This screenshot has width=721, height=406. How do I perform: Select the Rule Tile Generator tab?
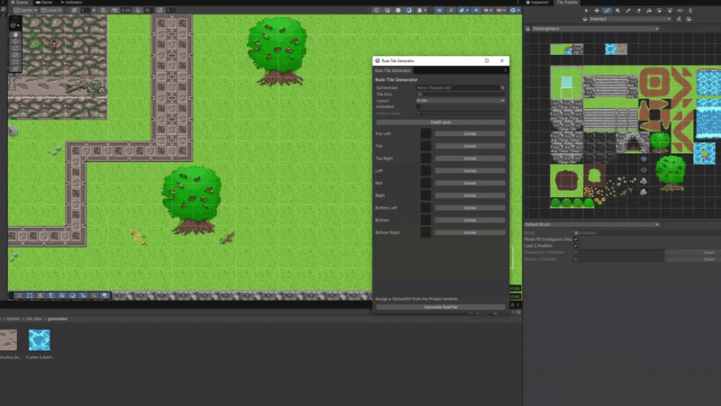click(393, 71)
